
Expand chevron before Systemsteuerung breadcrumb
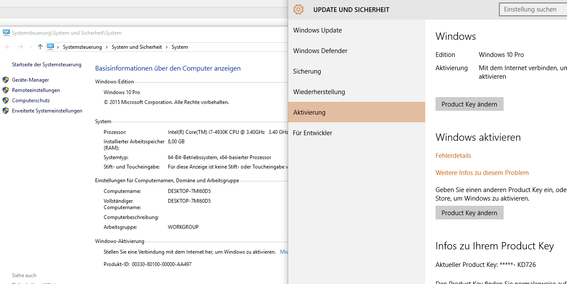[x=58, y=47]
